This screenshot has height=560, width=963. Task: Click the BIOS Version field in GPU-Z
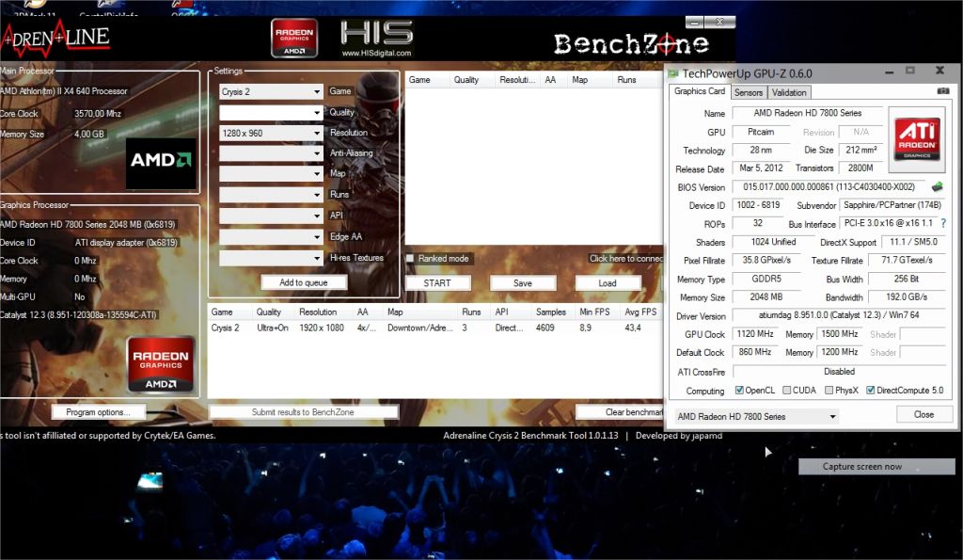tap(829, 187)
